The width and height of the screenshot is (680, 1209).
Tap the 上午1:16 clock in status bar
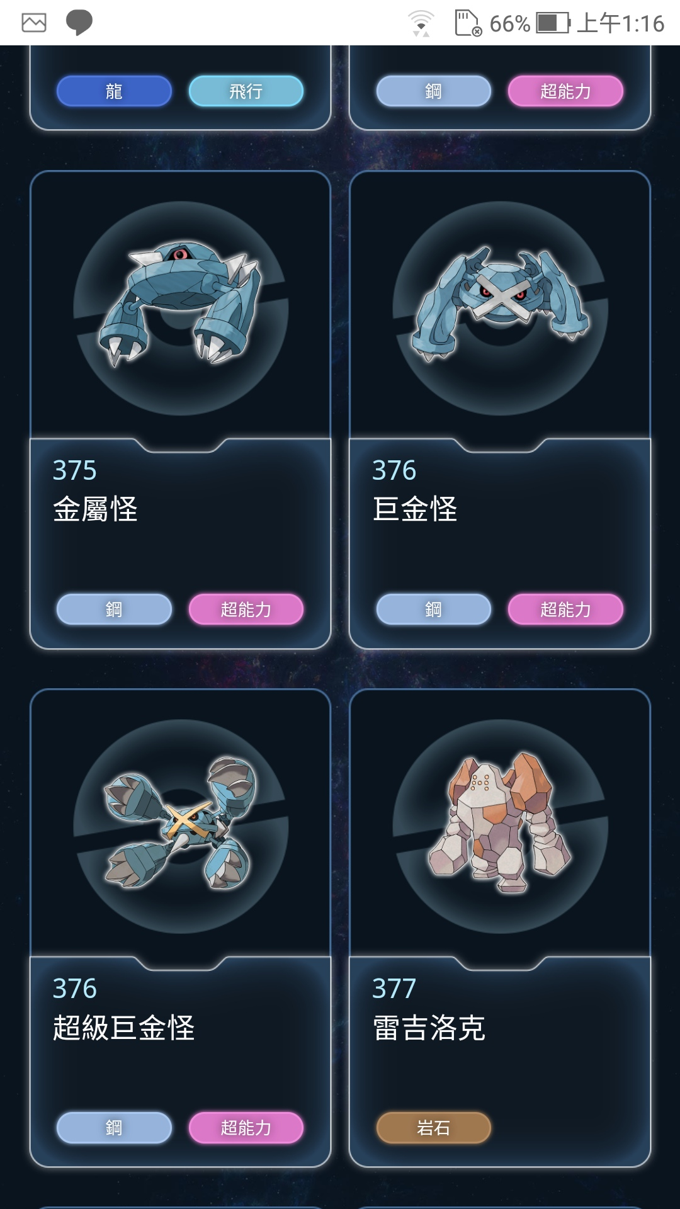pyautogui.click(x=621, y=23)
